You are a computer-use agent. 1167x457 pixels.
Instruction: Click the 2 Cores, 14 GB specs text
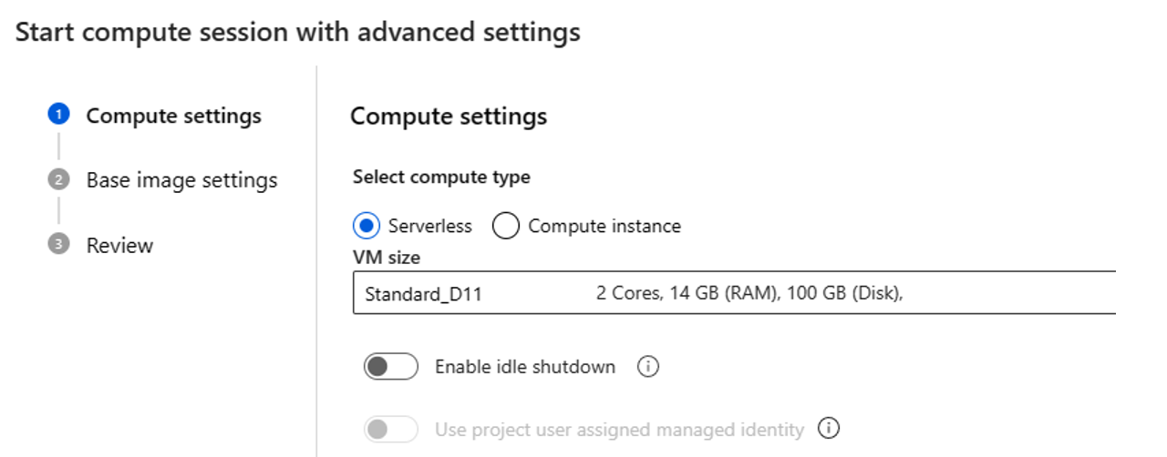[x=749, y=293]
